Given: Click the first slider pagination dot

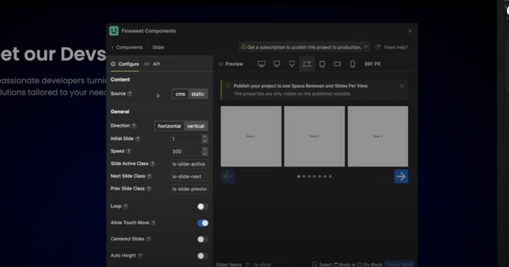Looking at the screenshot, I should point(299,176).
